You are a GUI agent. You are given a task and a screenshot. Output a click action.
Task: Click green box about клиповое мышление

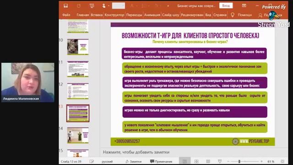(195, 127)
